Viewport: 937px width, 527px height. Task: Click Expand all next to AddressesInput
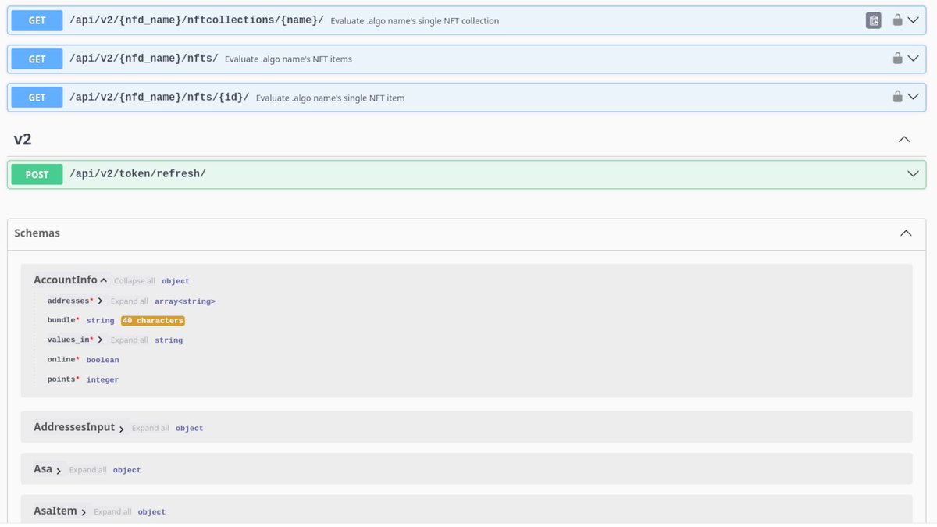point(151,429)
